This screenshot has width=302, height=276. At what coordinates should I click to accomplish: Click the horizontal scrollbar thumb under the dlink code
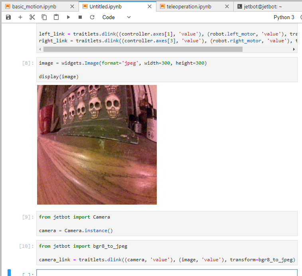pos(143,49)
